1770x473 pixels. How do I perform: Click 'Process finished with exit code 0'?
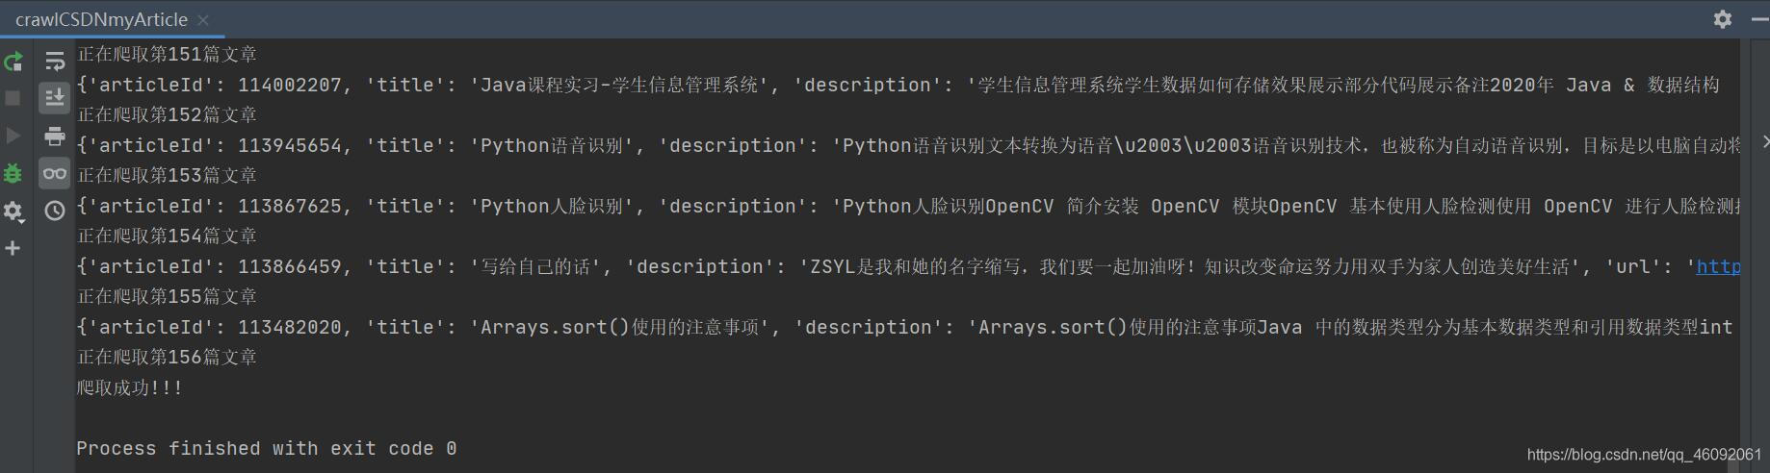click(267, 448)
